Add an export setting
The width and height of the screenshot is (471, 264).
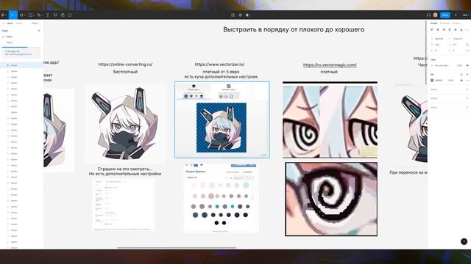tap(467, 107)
